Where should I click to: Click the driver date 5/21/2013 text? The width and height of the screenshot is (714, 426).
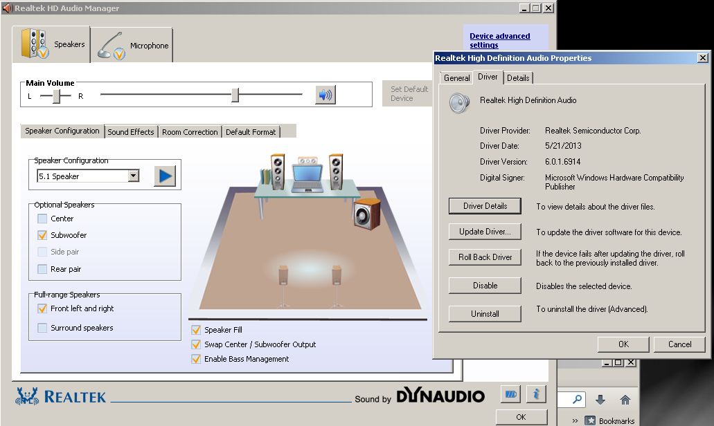[563, 146]
